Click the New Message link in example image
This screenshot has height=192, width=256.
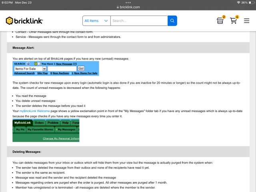(64, 64)
